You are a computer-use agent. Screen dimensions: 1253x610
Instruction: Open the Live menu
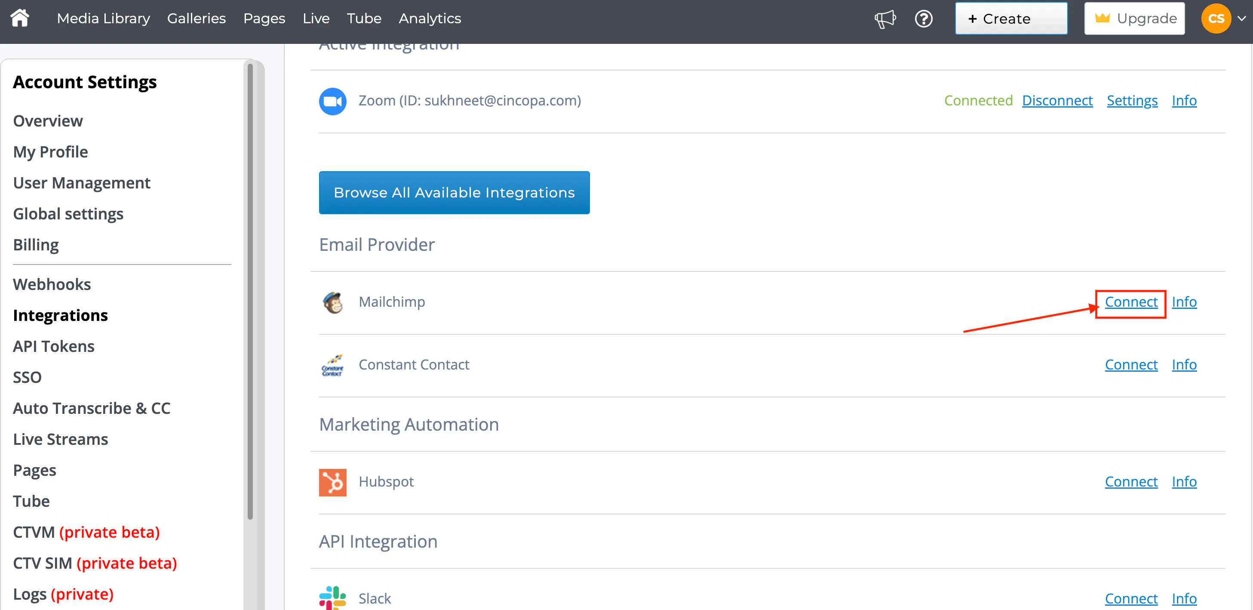pyautogui.click(x=316, y=18)
